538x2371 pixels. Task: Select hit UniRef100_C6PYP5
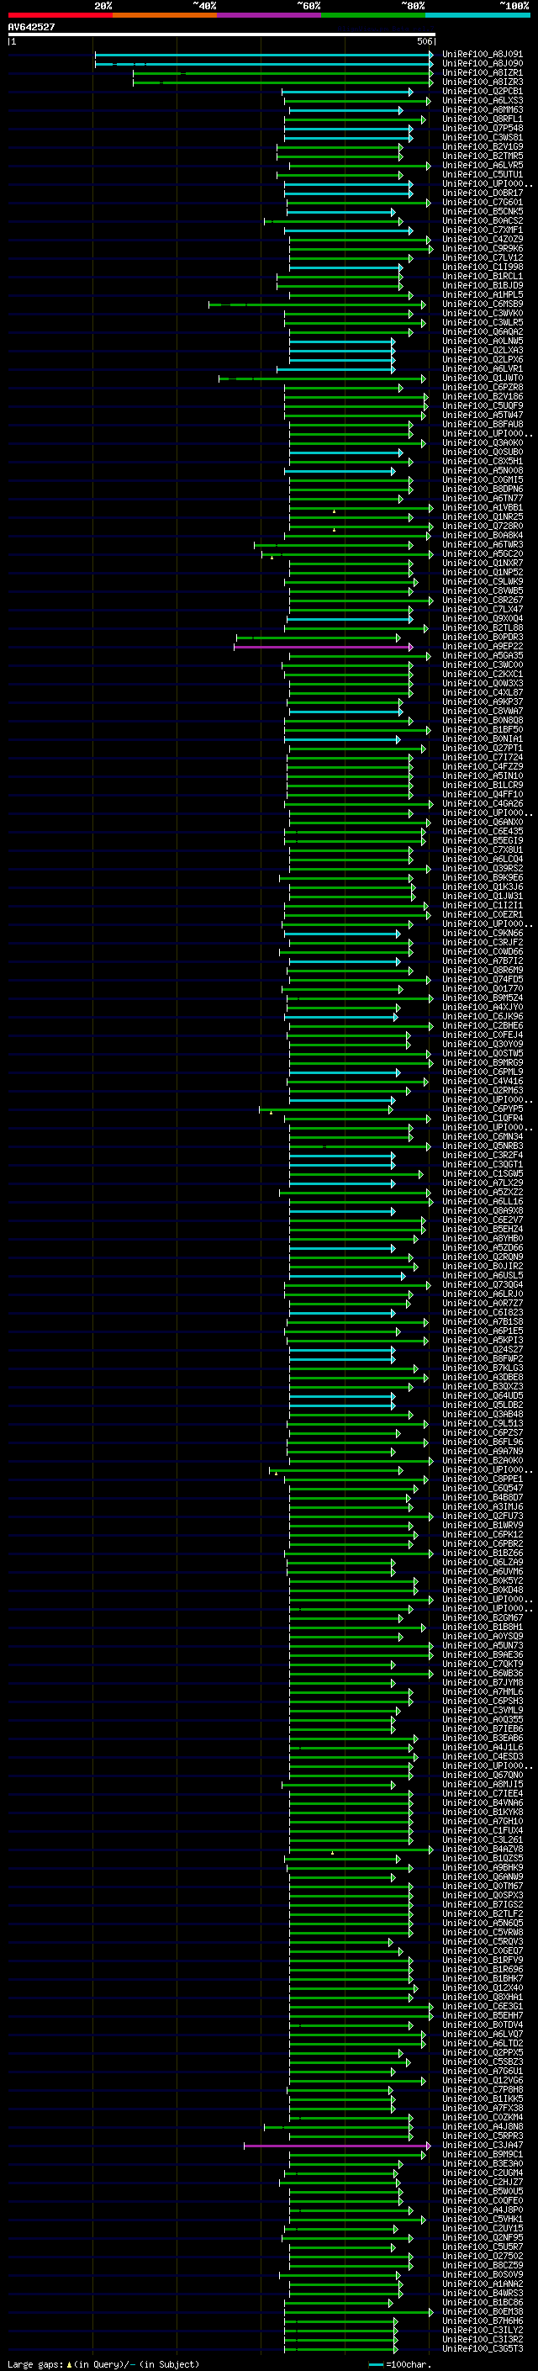[x=482, y=1110]
